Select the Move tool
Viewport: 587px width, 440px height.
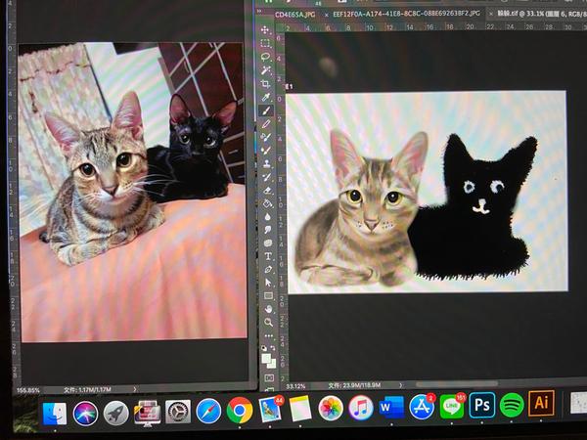[265, 30]
